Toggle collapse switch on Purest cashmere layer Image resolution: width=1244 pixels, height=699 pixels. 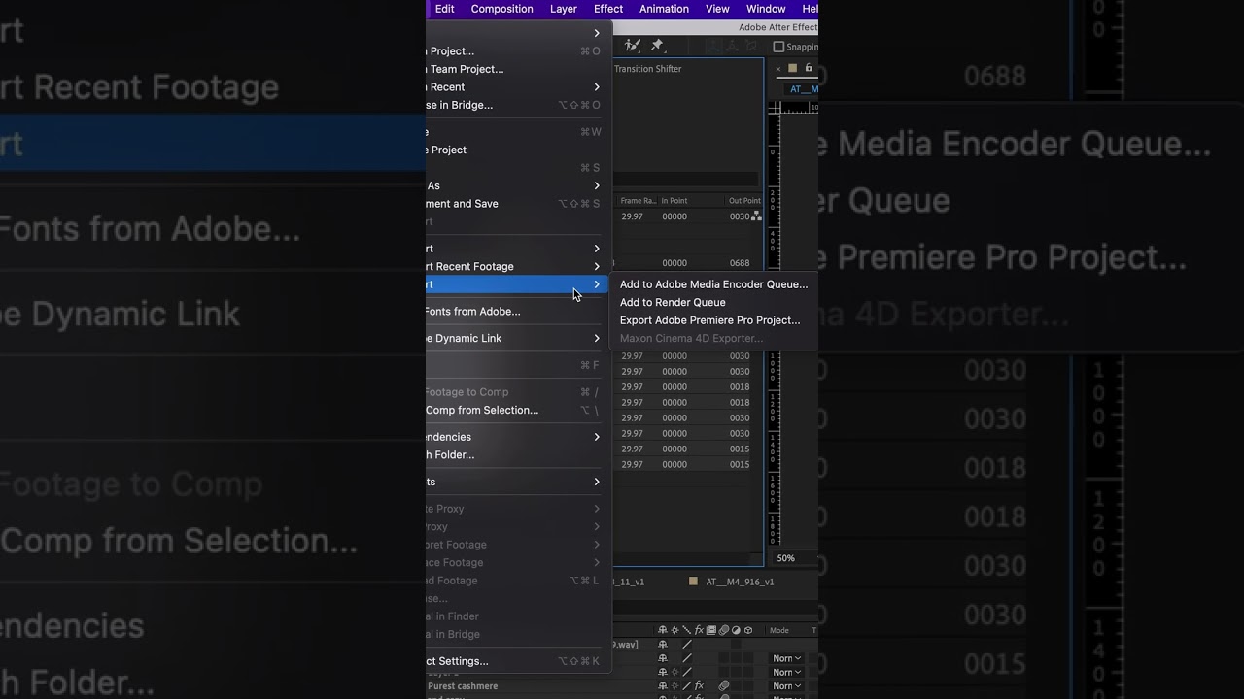[674, 685]
